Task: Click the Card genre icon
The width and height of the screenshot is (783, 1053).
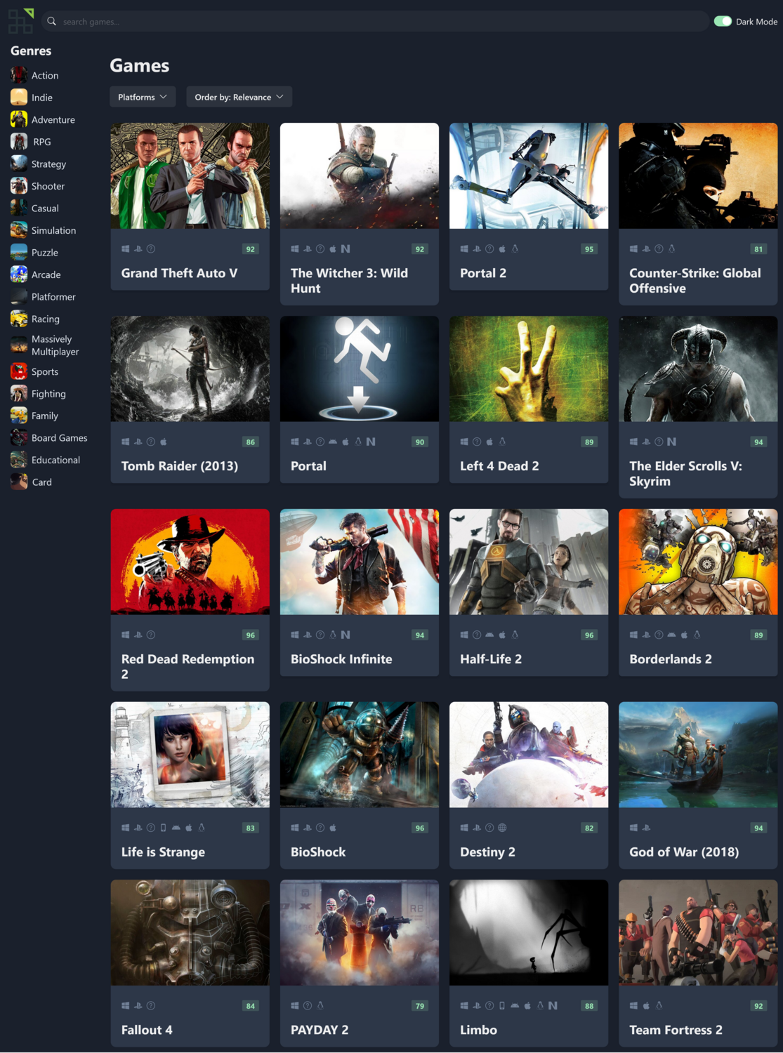Action: (19, 482)
